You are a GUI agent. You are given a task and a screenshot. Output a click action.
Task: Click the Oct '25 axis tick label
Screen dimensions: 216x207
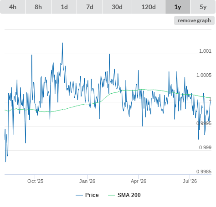[x=35, y=181]
